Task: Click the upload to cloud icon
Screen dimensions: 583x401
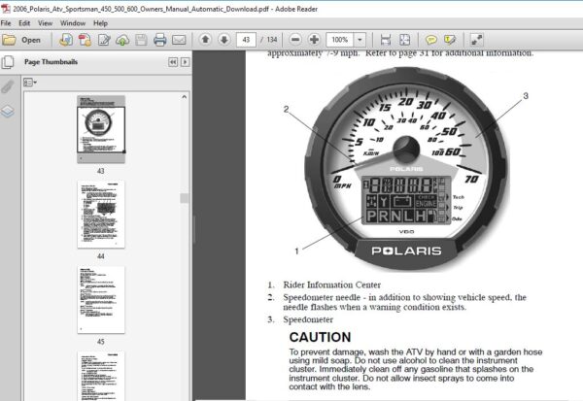Action: tap(122, 40)
